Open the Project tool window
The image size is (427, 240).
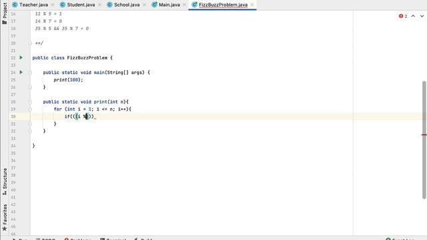point(5,13)
